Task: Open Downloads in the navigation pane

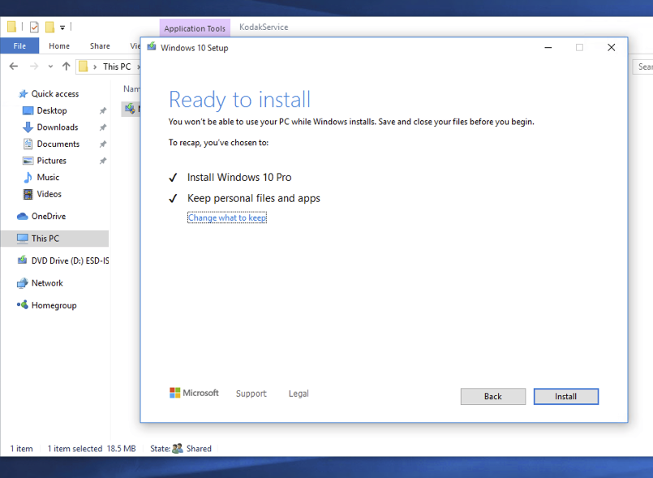Action: (58, 127)
